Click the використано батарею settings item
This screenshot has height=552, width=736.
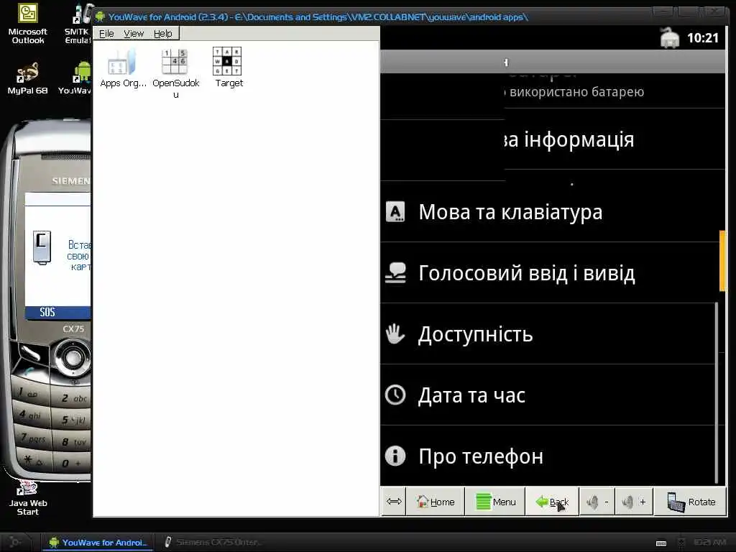click(x=576, y=91)
